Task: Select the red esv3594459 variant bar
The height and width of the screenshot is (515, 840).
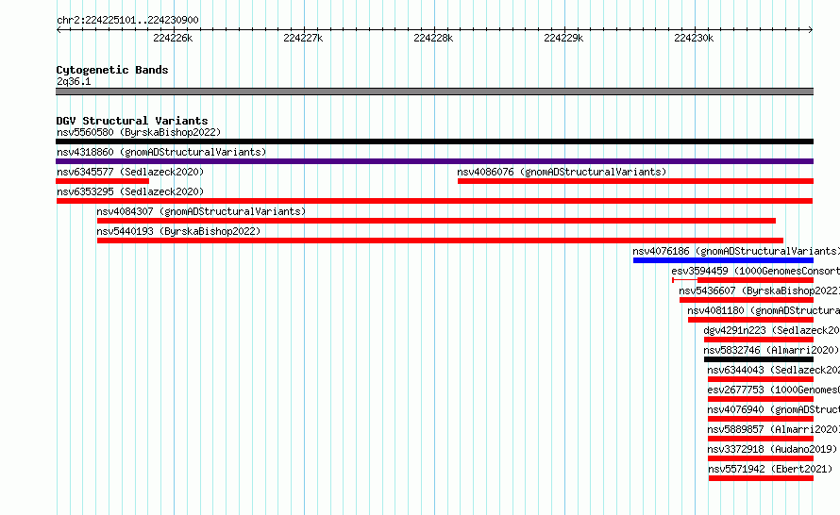Action: click(743, 280)
